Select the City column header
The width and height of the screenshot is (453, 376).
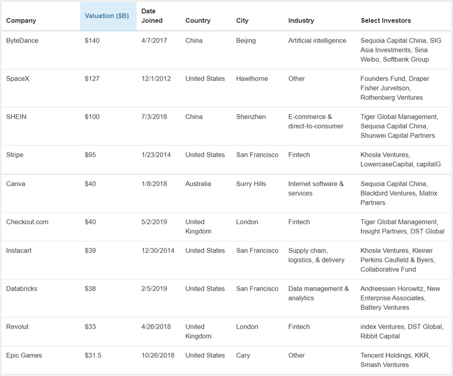[242, 21]
